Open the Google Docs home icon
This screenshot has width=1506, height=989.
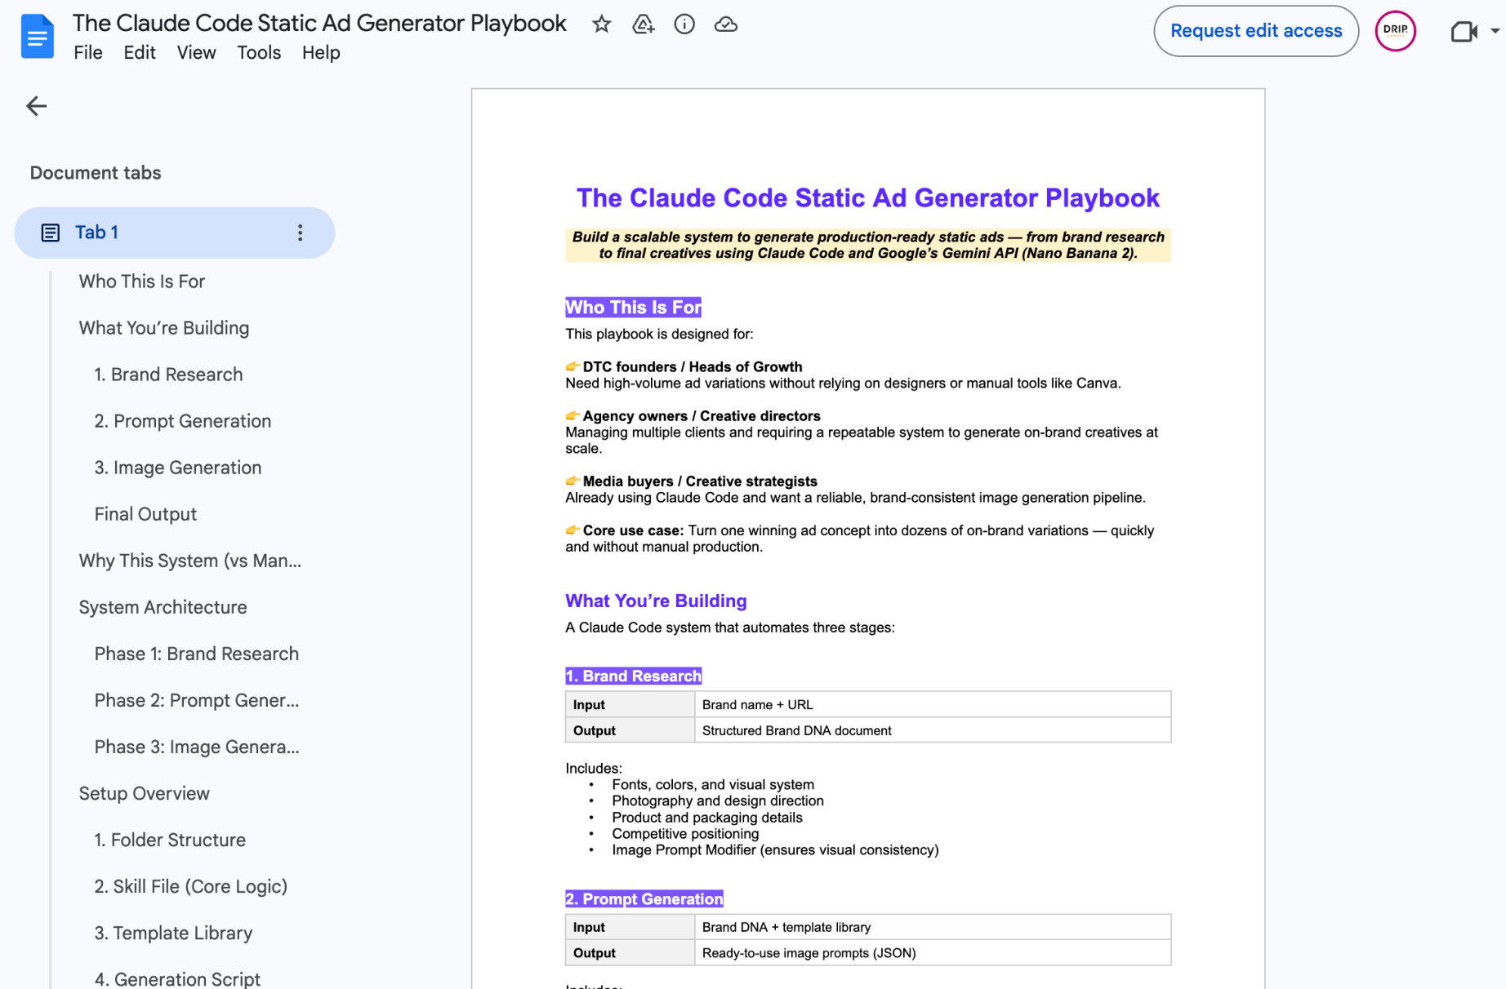(x=37, y=37)
